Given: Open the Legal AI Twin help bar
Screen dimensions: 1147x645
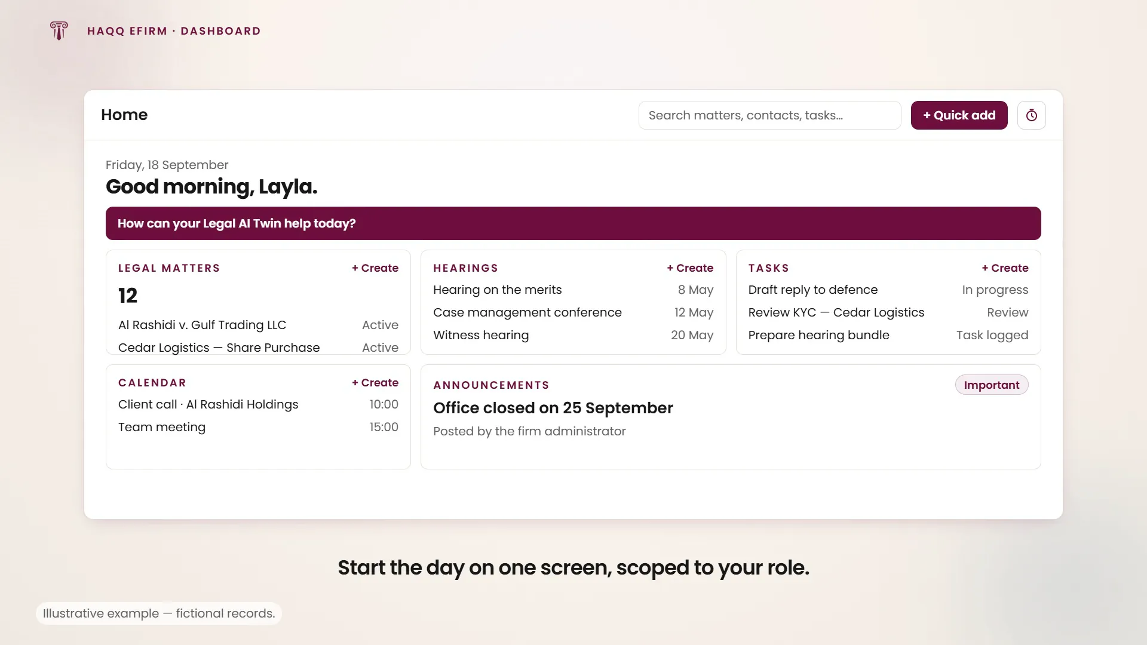Looking at the screenshot, I should point(573,223).
